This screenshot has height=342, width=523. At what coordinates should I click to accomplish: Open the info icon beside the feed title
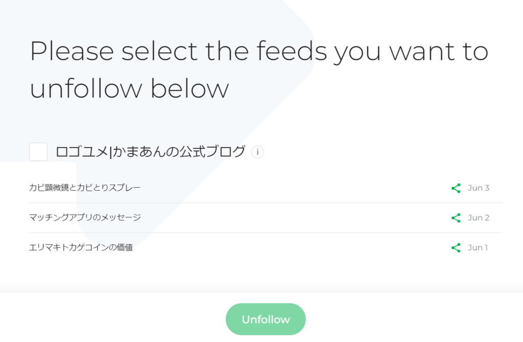click(x=257, y=152)
